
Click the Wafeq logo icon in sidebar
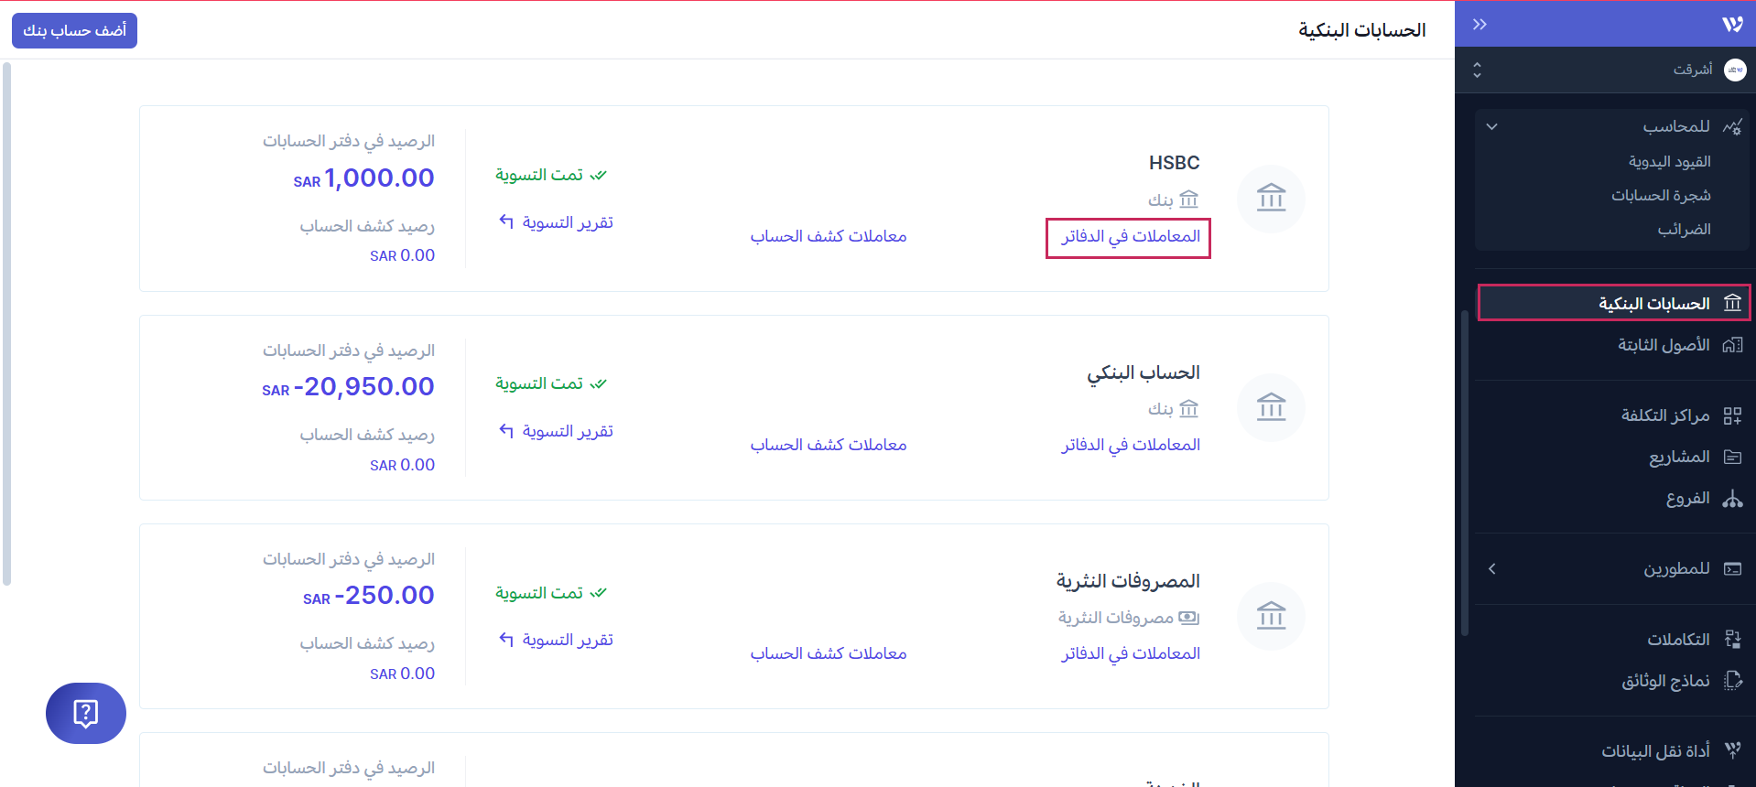tap(1731, 25)
